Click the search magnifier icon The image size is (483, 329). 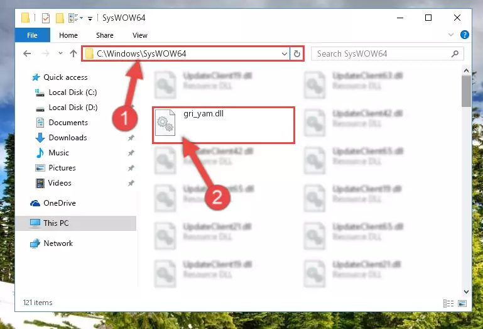455,53
